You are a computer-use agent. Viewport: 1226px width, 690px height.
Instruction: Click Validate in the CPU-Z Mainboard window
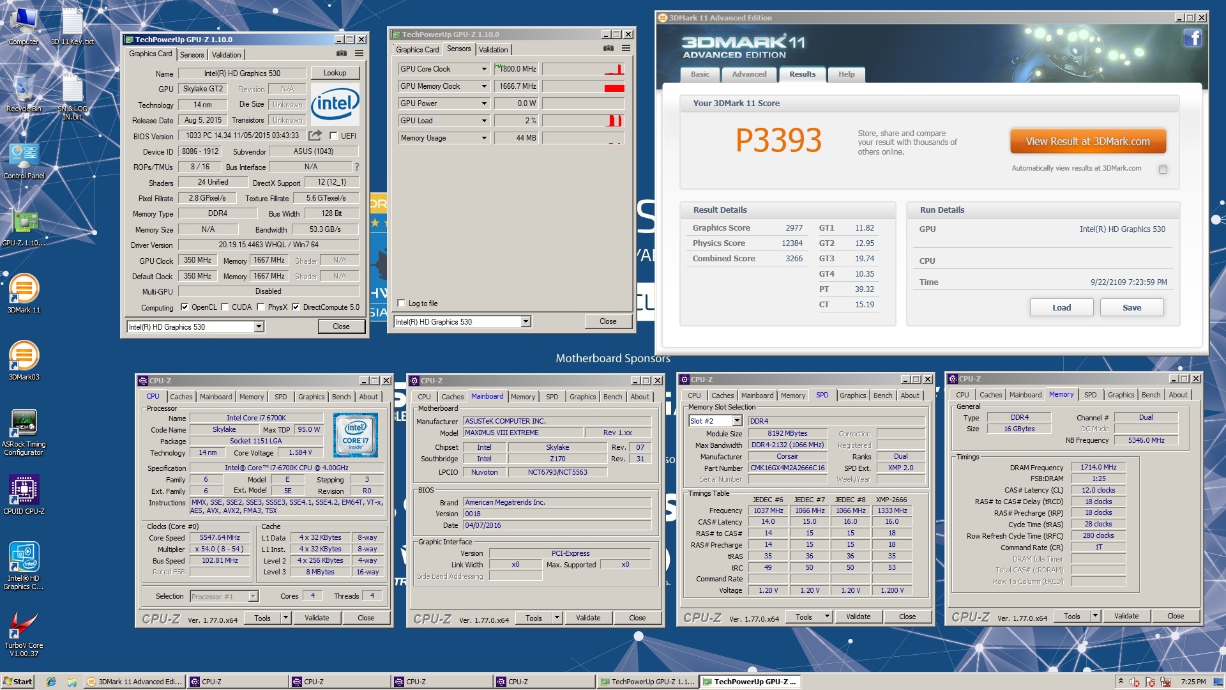pos(588,618)
